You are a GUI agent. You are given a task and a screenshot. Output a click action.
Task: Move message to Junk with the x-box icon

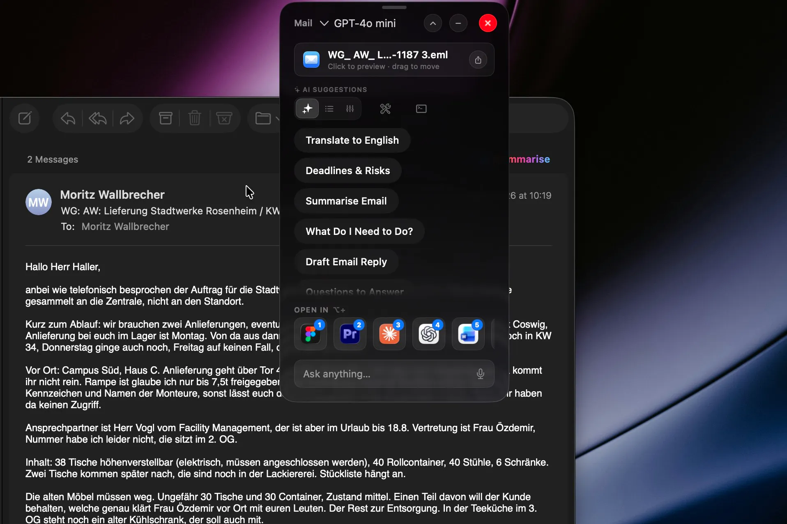[224, 118]
